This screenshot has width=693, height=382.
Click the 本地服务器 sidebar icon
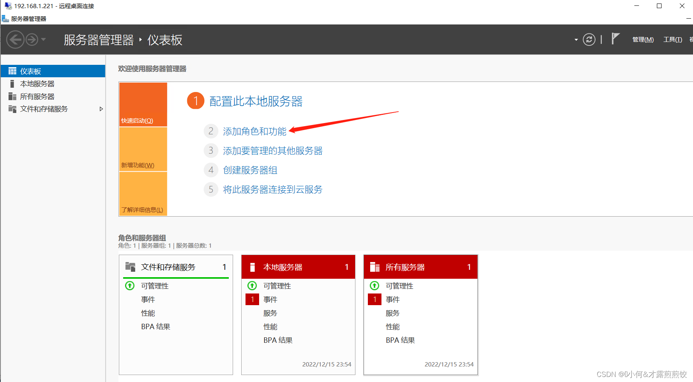pyautogui.click(x=12, y=84)
